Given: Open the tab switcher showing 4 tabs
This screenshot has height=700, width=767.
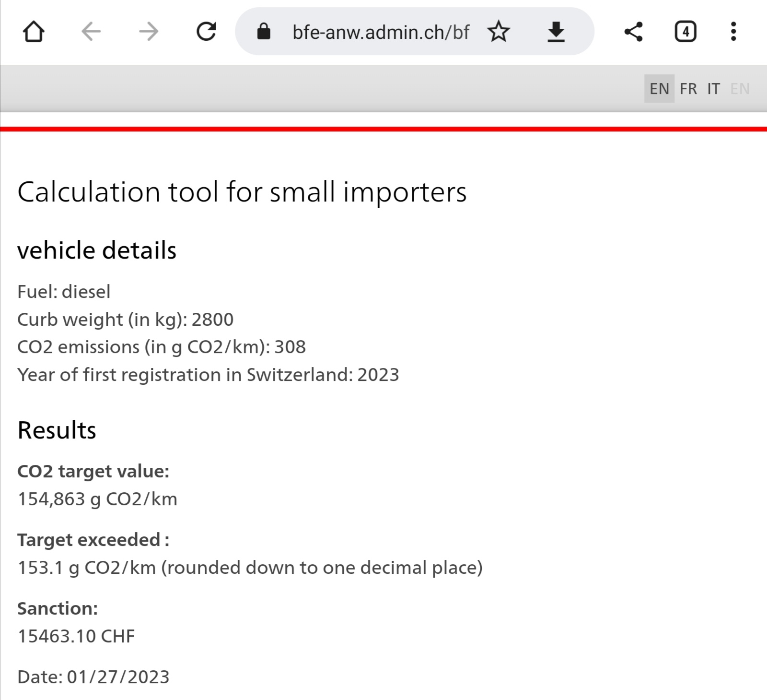Looking at the screenshot, I should point(686,32).
